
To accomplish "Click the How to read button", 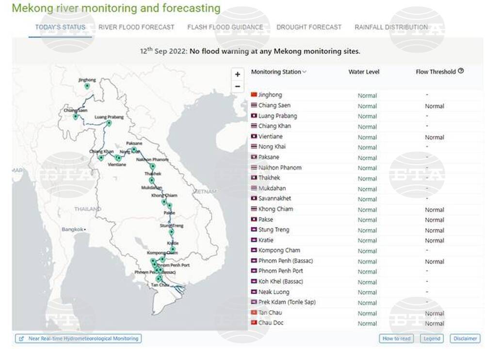I will [x=396, y=338].
